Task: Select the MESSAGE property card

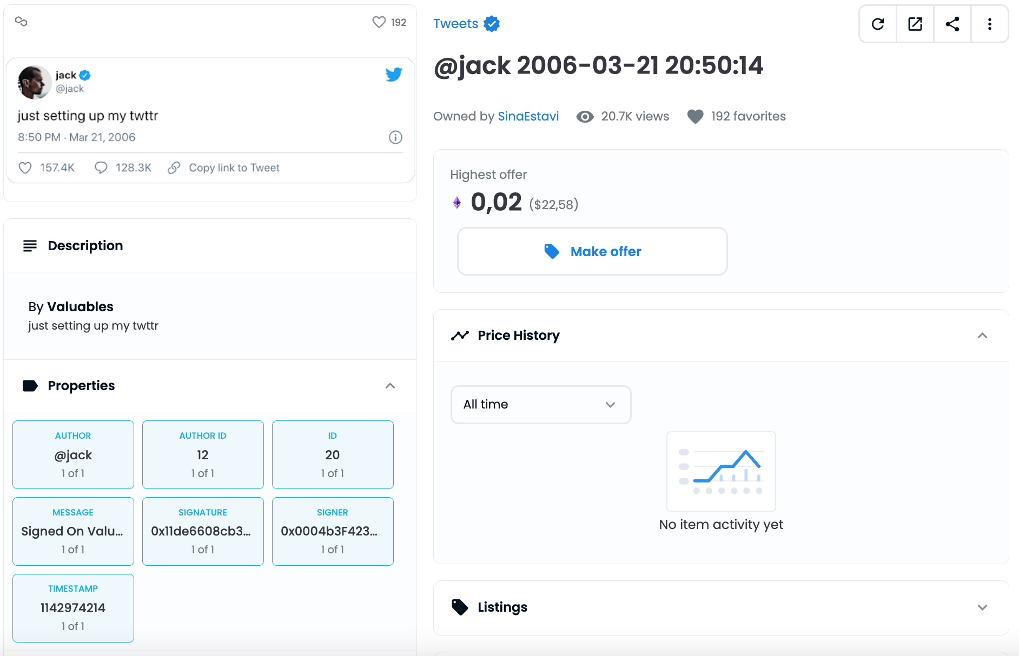Action: 73,531
